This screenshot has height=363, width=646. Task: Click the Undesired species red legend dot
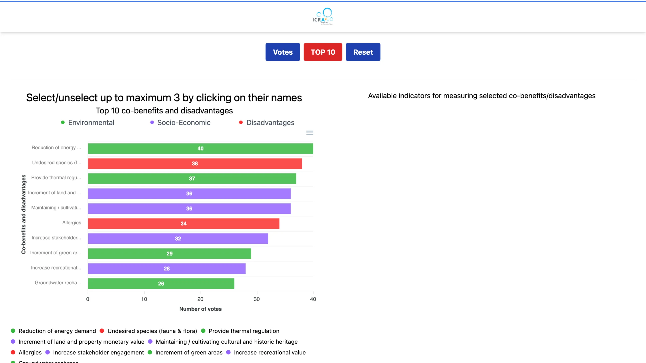point(102,331)
